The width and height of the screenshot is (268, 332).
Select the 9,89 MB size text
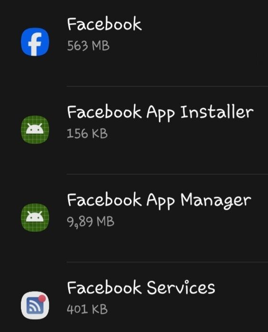[90, 222]
